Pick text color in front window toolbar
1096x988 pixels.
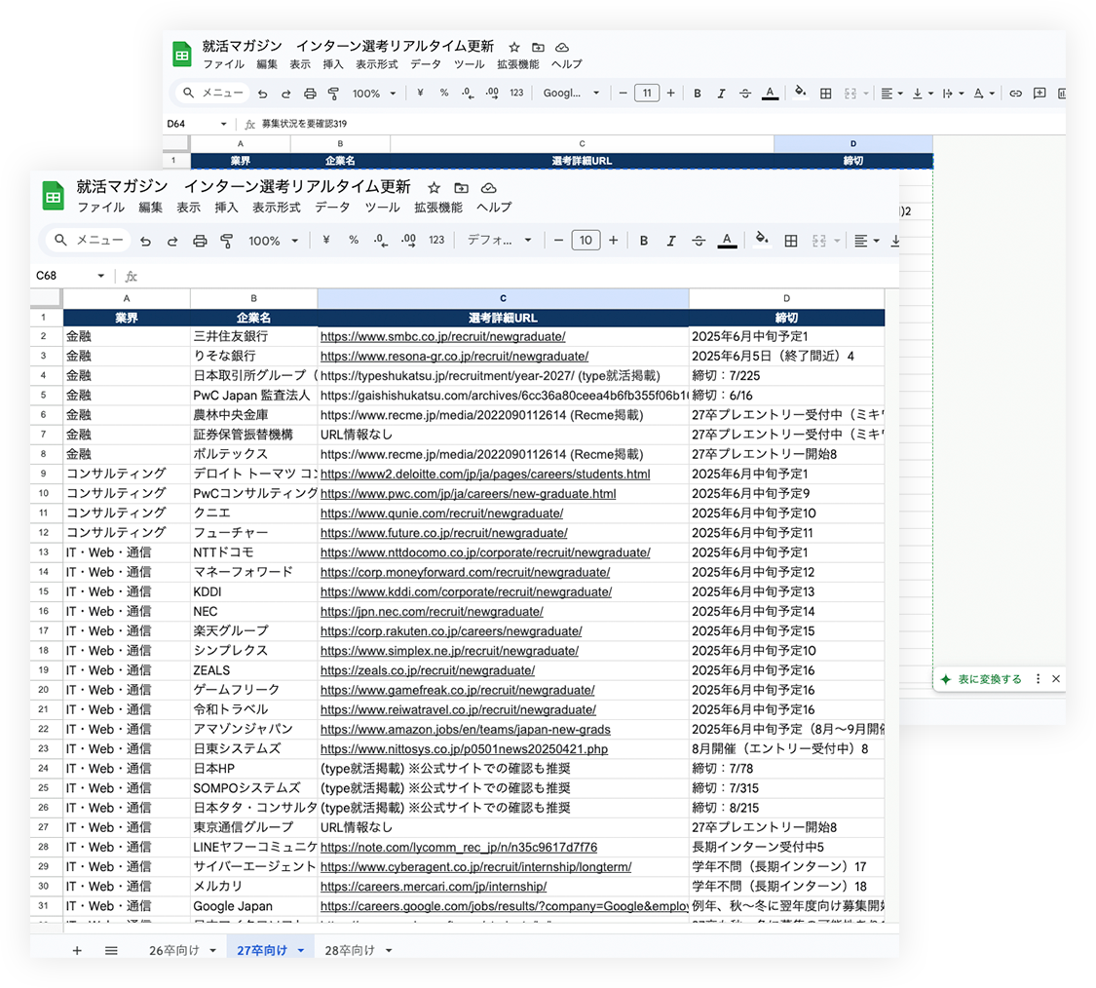coord(727,241)
